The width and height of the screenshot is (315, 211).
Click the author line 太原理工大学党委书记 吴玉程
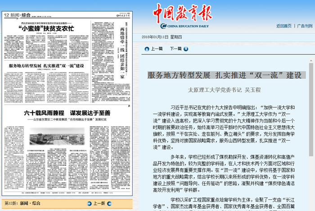(224, 90)
